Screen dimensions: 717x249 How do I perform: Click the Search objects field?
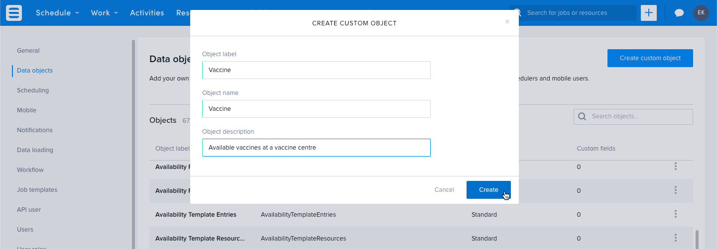pyautogui.click(x=633, y=116)
